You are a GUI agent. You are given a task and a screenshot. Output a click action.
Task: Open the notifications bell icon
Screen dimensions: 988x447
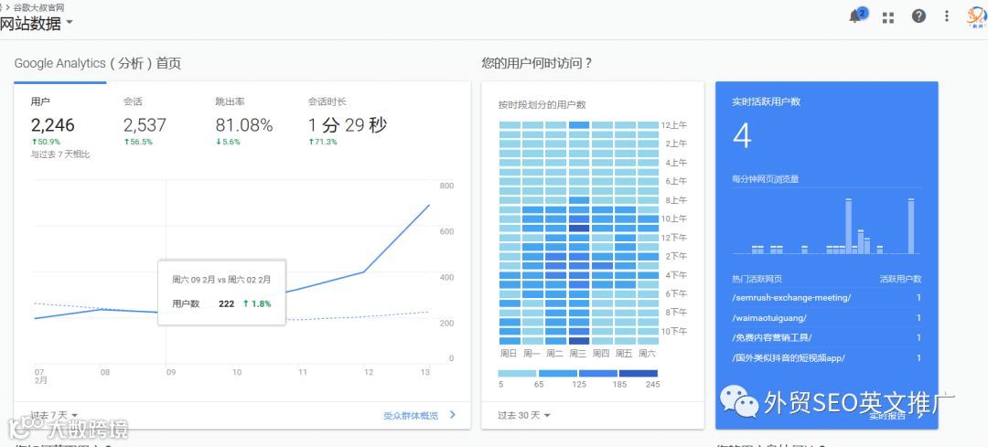tap(855, 16)
